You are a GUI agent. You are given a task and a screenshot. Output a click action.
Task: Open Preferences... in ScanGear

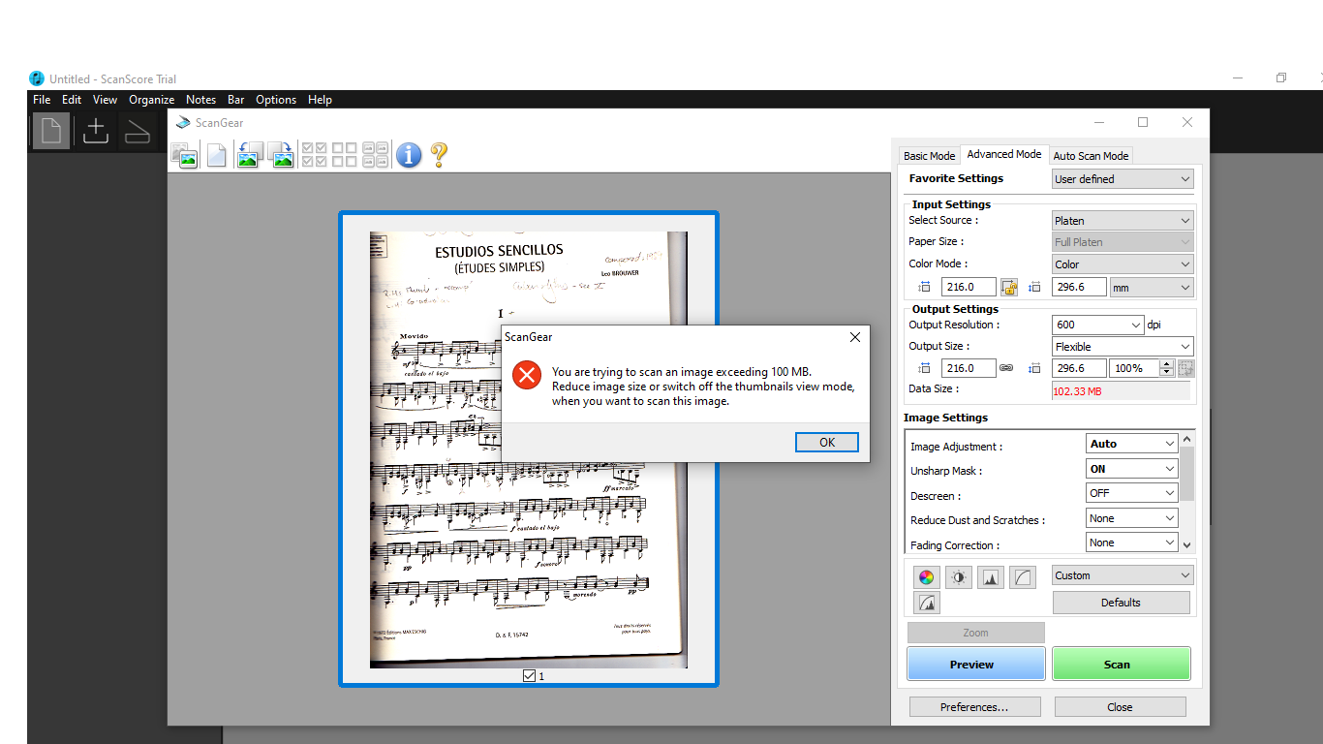(974, 707)
